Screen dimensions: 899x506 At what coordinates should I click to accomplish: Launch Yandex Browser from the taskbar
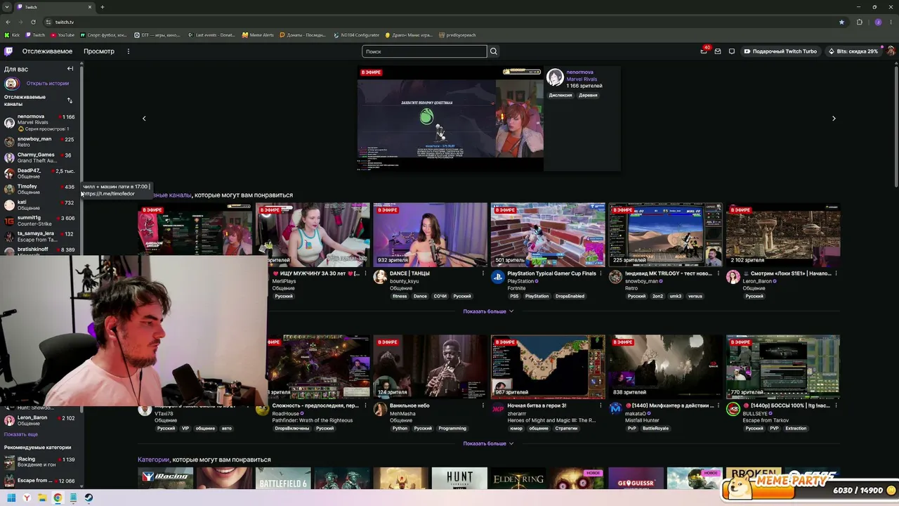[27, 498]
